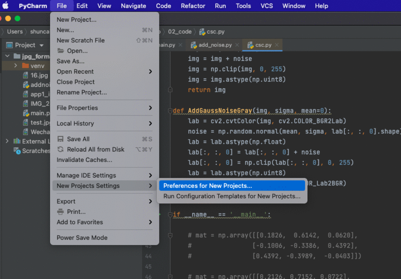Screen dimensions: 401x279
Task: Click the Save All disk icon
Action: pyautogui.click(x=60, y=139)
